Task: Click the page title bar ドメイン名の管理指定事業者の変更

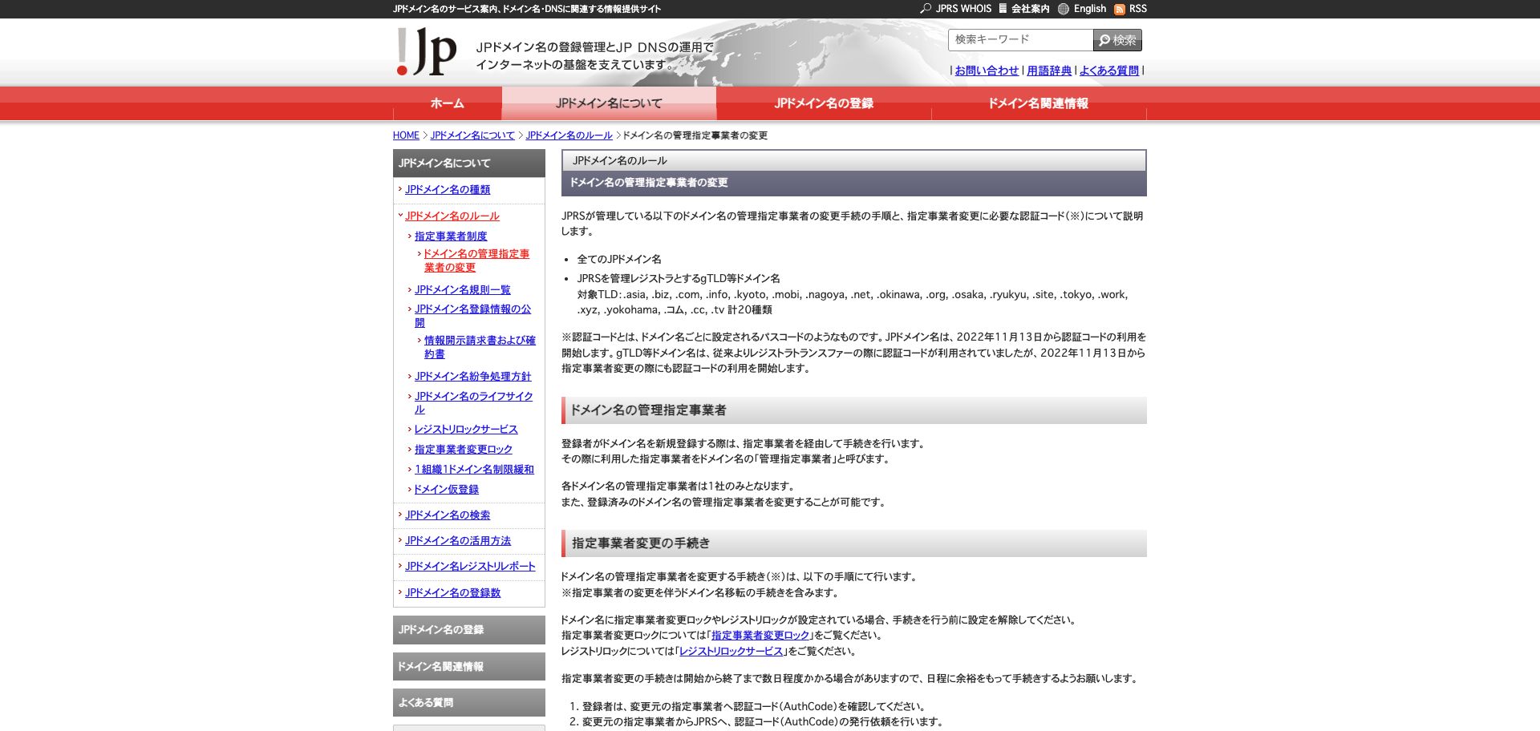Action: tap(854, 183)
